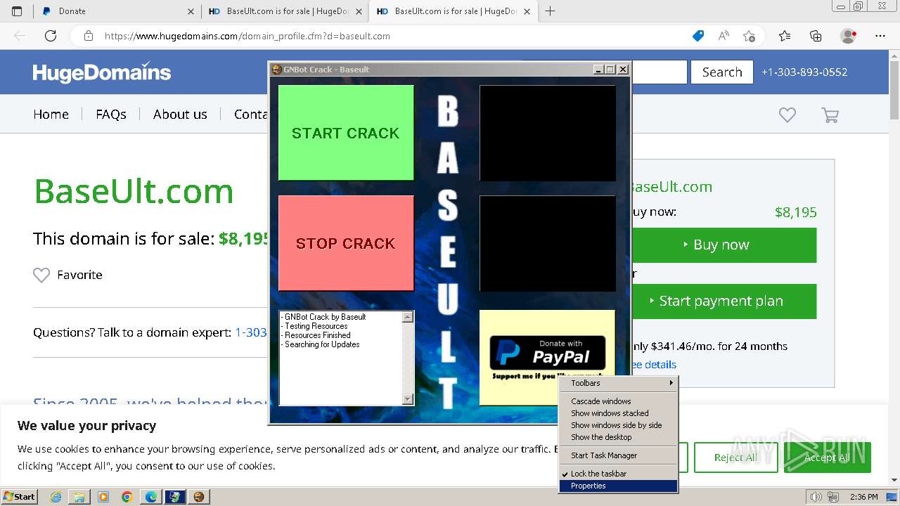The height and width of the screenshot is (506, 900).
Task: Choose Show windows side by side
Action: [x=619, y=425]
